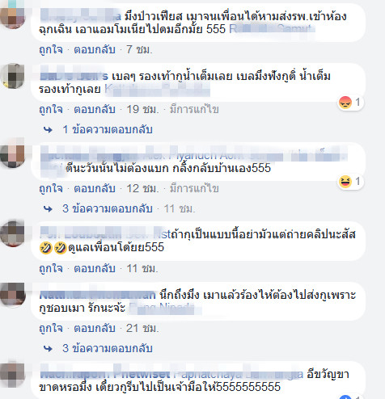Click ถูกใจ on the 11 ชม. comment

pyautogui.click(x=51, y=269)
